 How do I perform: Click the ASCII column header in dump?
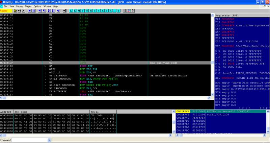[x=103, y=112]
